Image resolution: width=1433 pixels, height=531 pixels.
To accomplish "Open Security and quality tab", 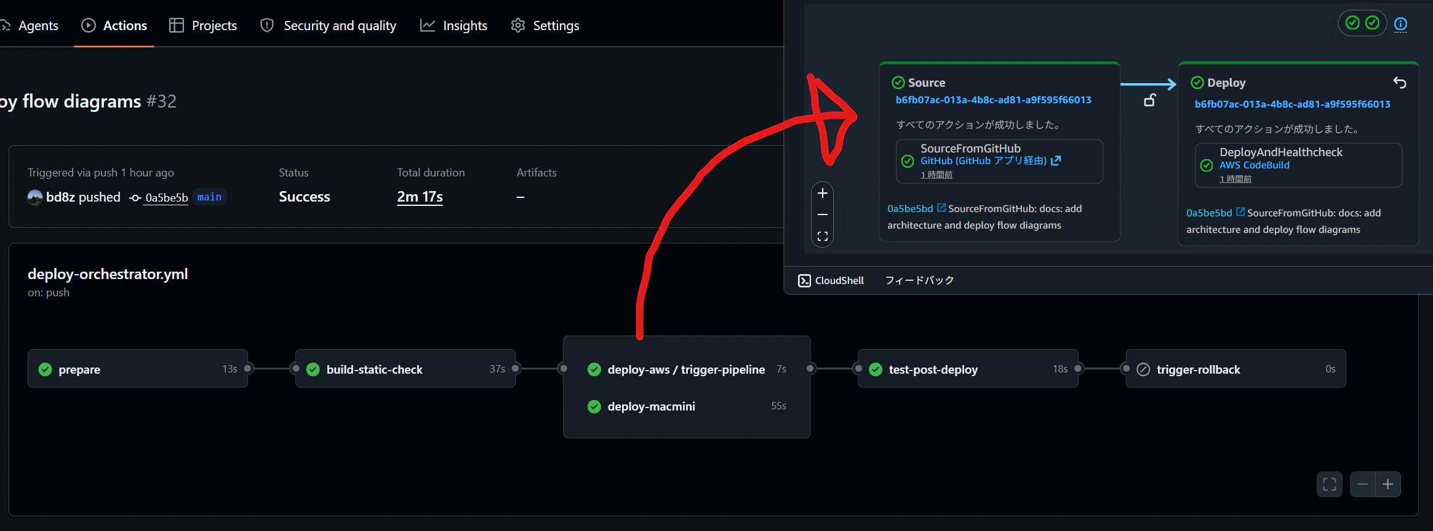I will 328,25.
